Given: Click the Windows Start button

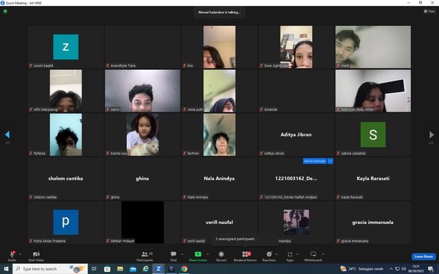Looking at the screenshot, I should 6,269.
